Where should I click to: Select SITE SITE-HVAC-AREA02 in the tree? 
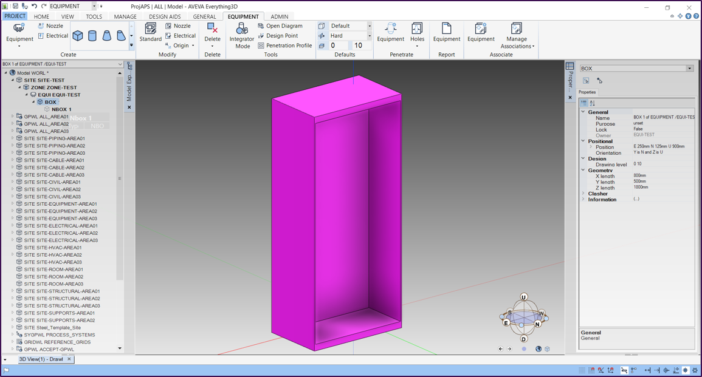coord(53,255)
